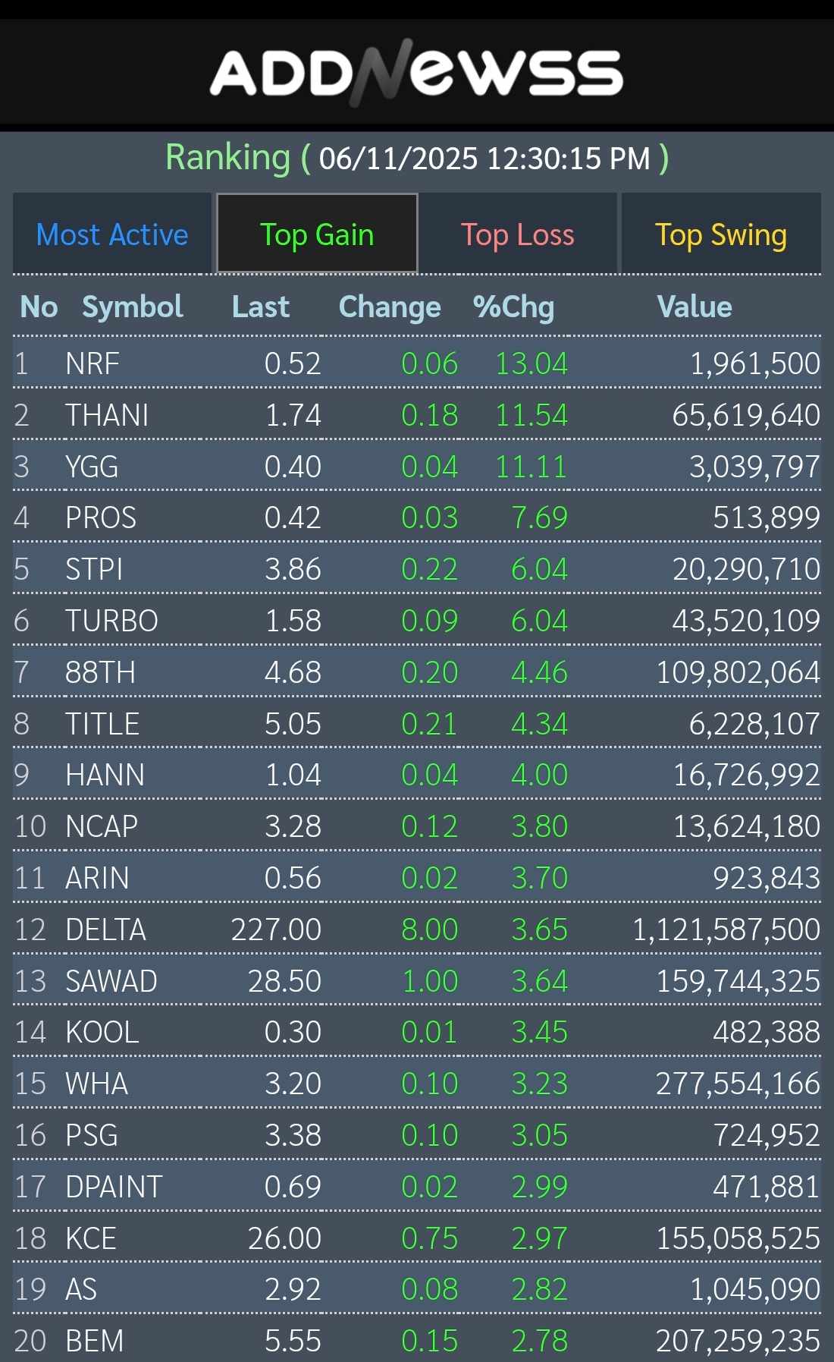
Task: Select the WHA stock symbol
Action: (97, 1084)
